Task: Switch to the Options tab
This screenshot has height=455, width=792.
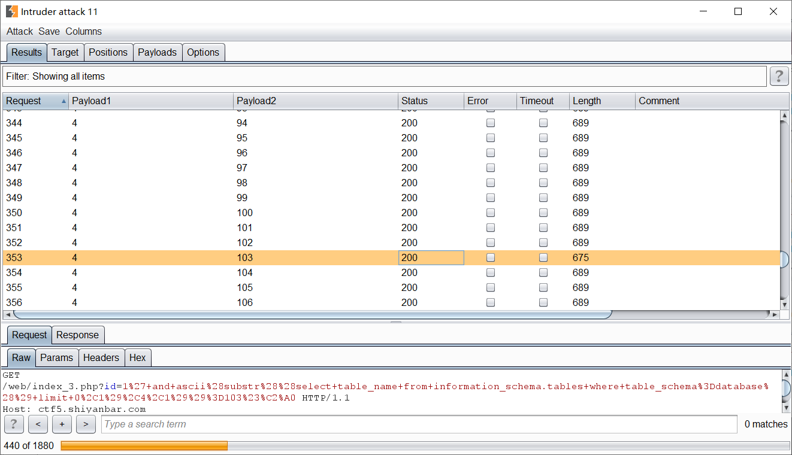Action: tap(203, 52)
